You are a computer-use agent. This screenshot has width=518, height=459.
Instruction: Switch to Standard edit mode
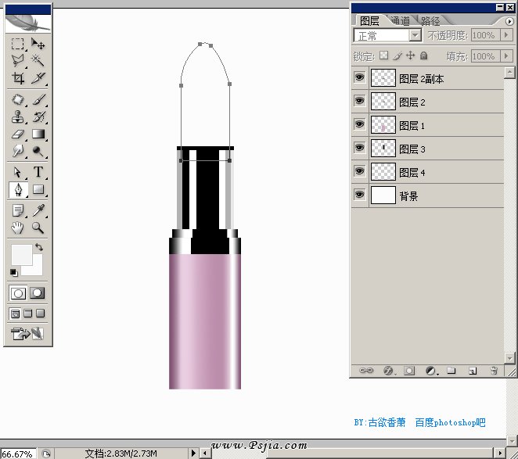pos(18,293)
